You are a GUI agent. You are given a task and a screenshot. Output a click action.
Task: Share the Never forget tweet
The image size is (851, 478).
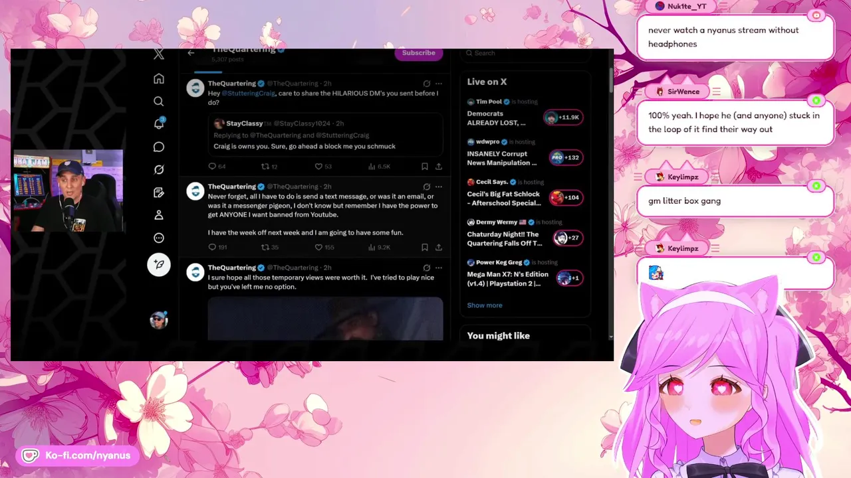439,247
